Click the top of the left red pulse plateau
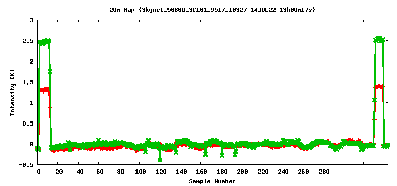 point(44,90)
